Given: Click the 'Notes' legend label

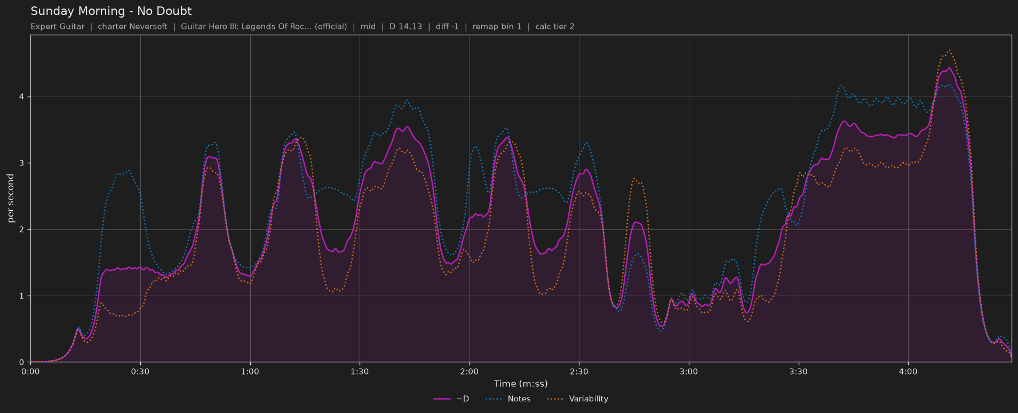Looking at the screenshot, I should pos(519,399).
